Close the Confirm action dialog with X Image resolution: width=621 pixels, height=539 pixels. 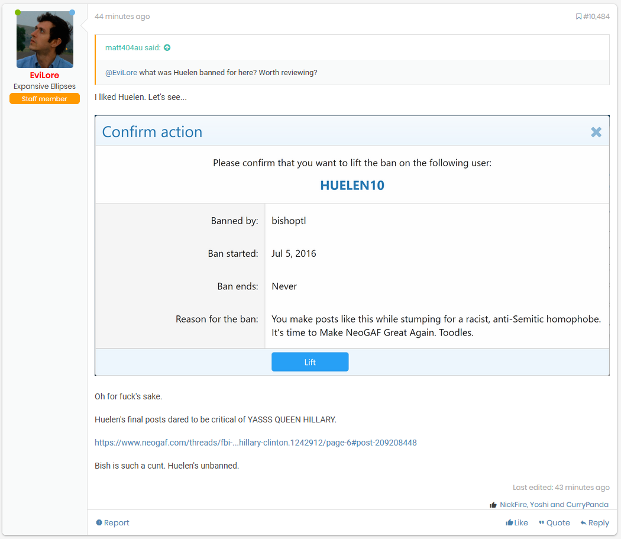tap(596, 132)
